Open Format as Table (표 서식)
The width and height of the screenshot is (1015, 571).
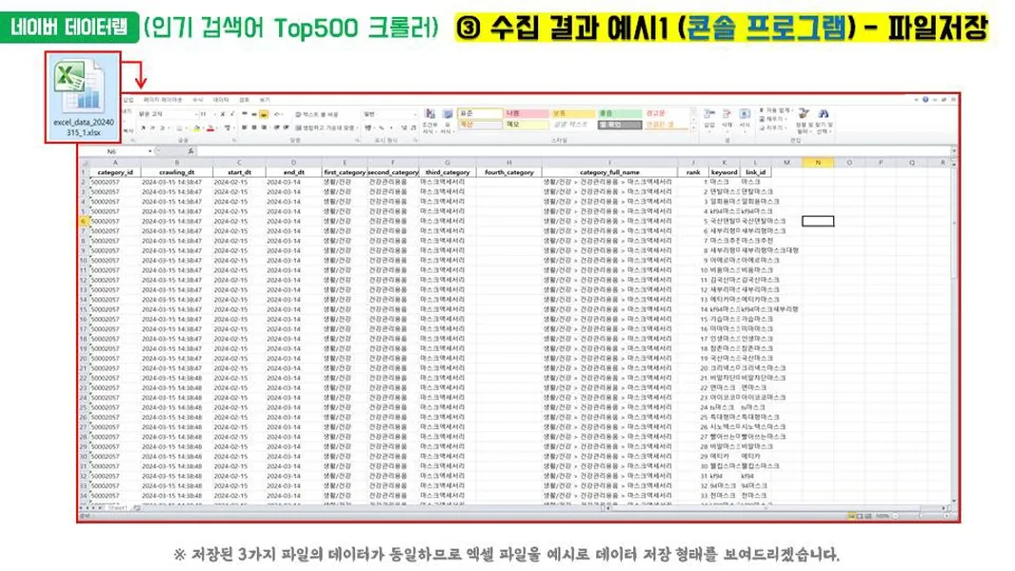click(x=448, y=122)
